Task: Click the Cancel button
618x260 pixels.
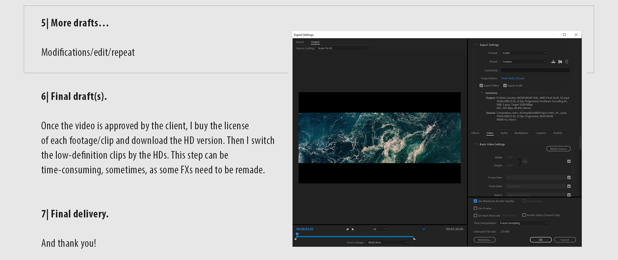Action: pos(565,240)
